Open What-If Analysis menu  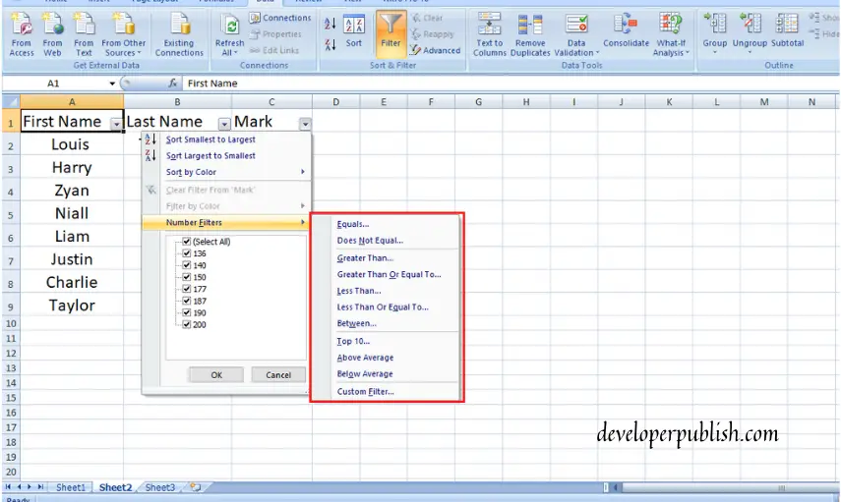(x=671, y=34)
